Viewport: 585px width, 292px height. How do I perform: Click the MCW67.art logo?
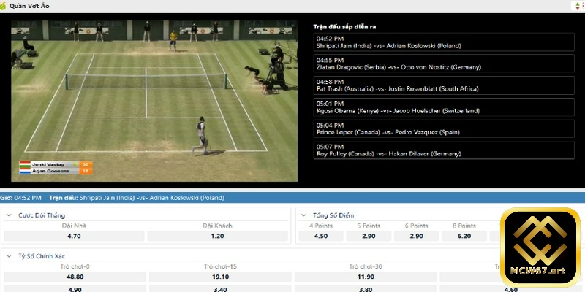point(540,240)
